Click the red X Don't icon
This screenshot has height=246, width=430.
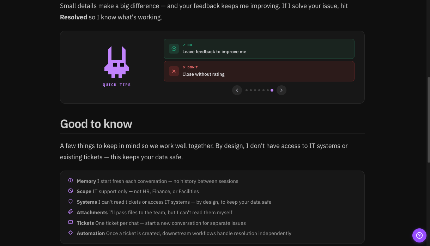tap(174, 71)
